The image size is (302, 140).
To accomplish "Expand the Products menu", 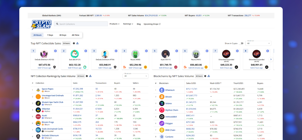I will [x=114, y=24].
